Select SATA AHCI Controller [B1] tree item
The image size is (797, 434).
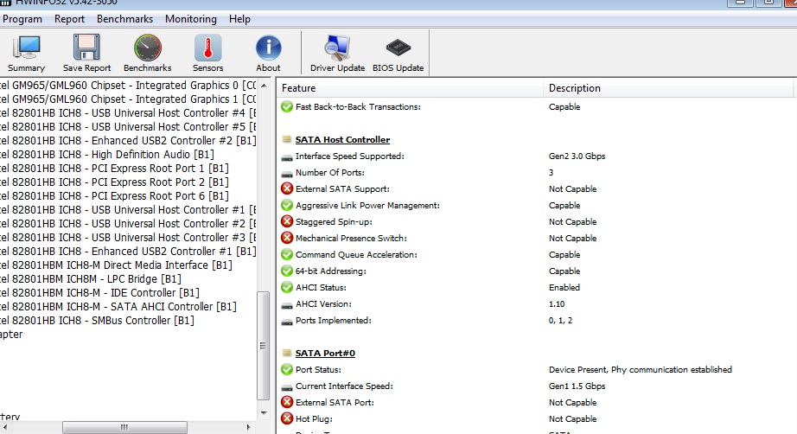coord(118,306)
